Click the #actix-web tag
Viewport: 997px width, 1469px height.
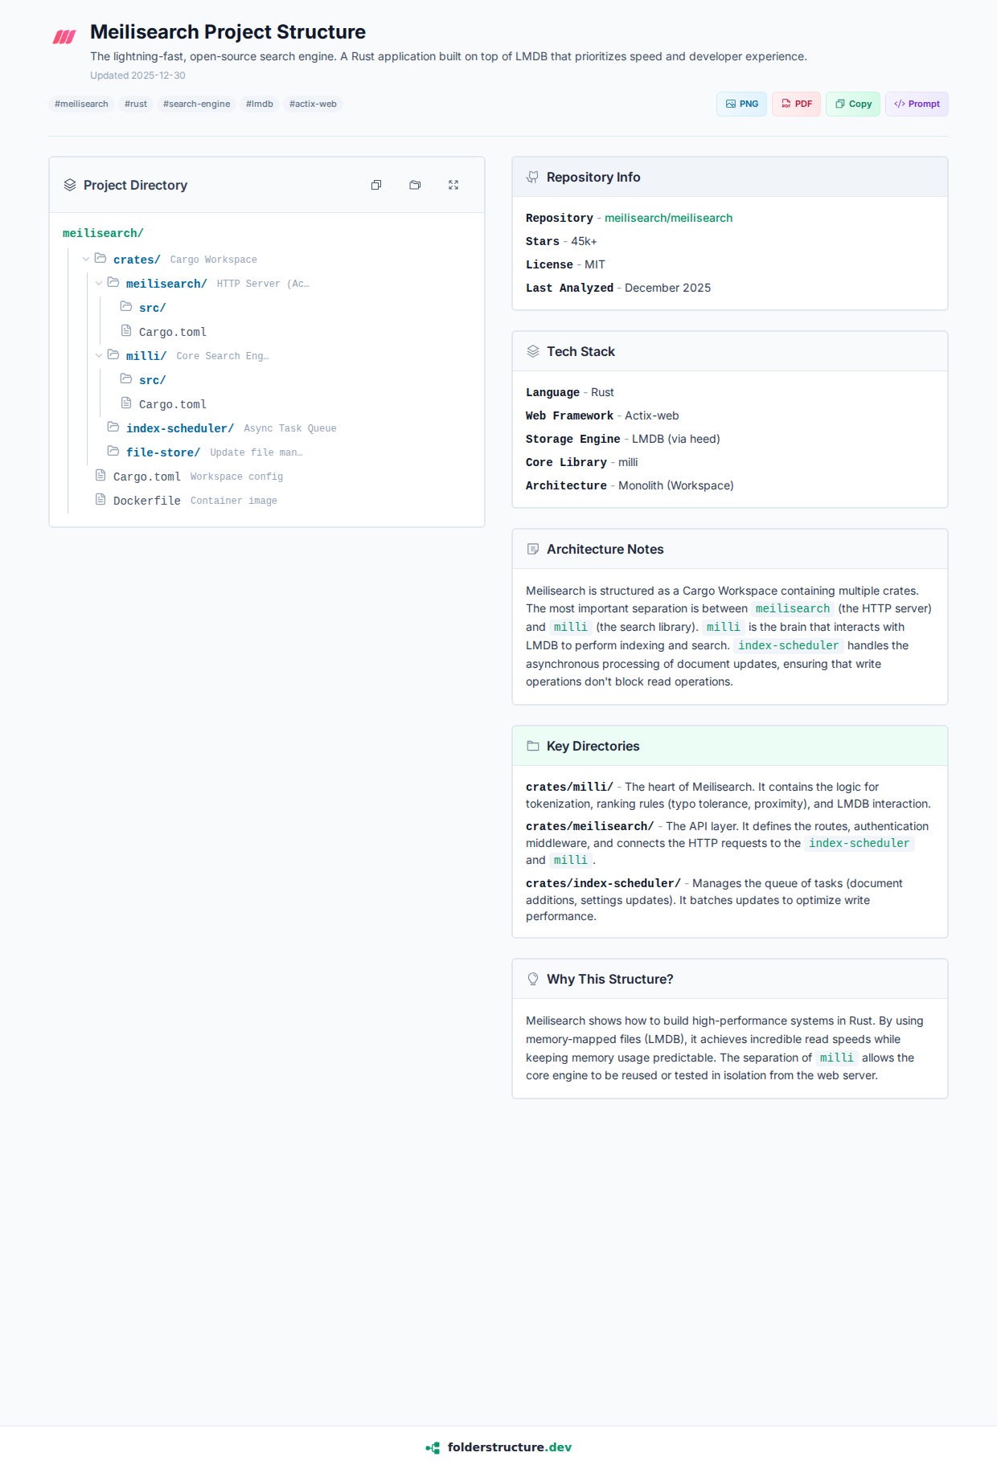313,104
